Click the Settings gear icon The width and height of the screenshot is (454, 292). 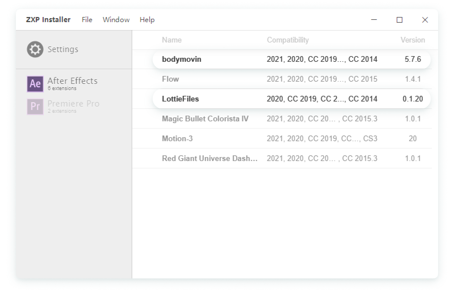[35, 50]
